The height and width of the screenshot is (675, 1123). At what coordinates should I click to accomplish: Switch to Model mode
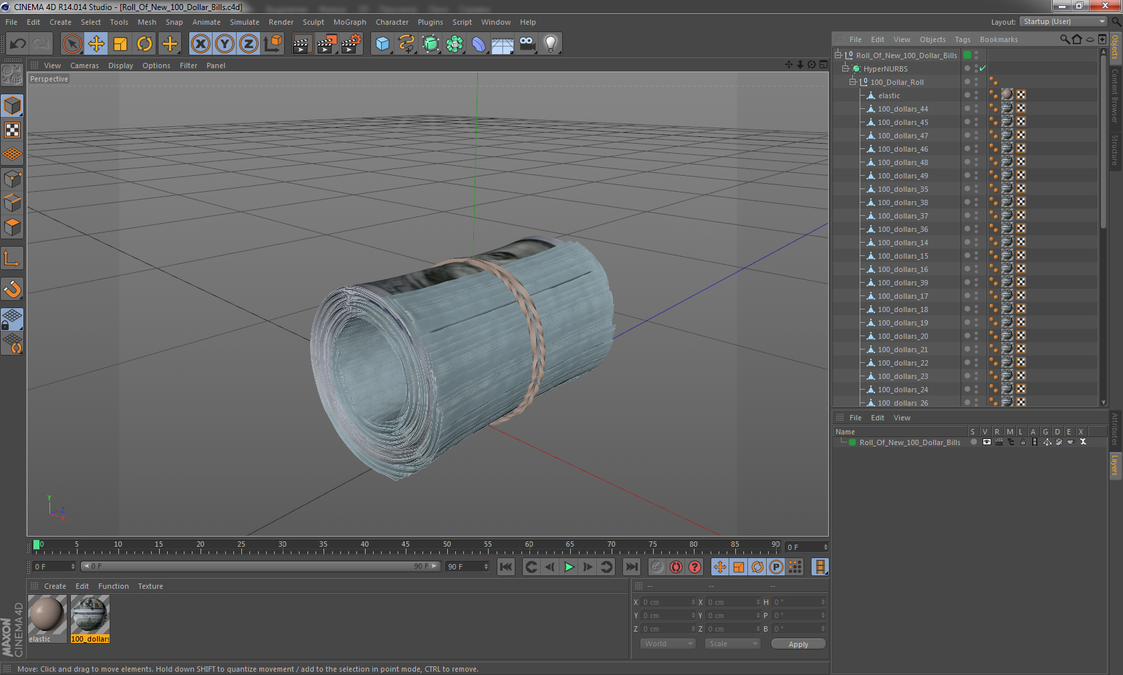tap(12, 106)
